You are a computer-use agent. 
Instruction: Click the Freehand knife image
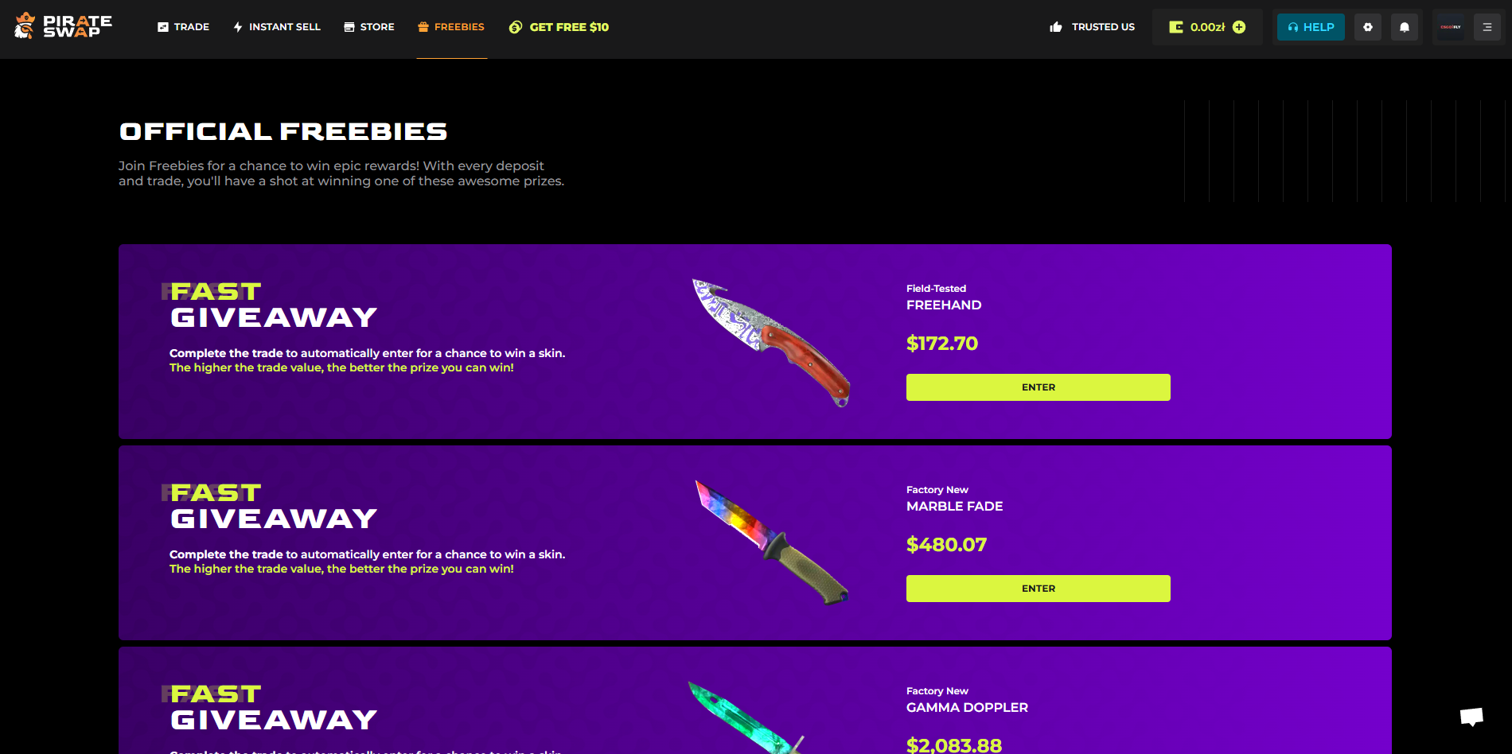771,343
